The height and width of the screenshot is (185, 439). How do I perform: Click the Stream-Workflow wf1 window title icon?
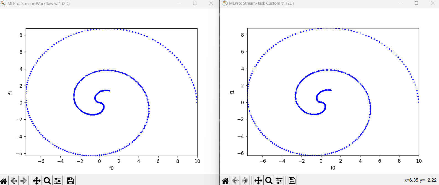click(3, 3)
